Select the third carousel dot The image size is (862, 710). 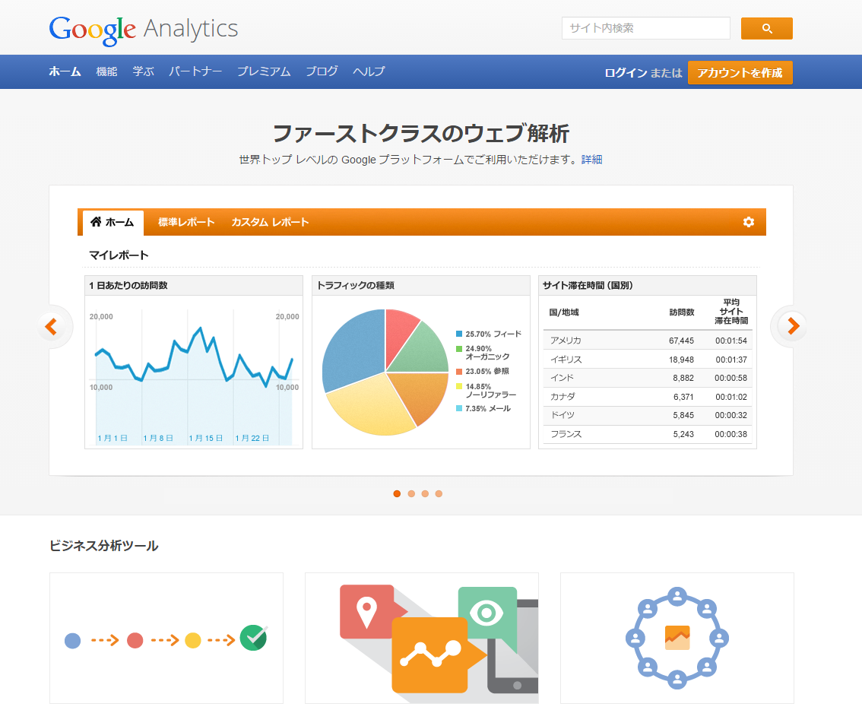[x=425, y=493]
